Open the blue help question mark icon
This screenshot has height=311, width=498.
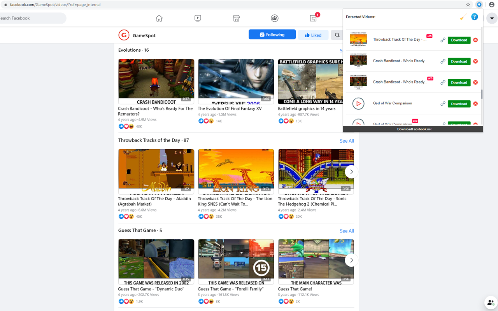tap(475, 17)
